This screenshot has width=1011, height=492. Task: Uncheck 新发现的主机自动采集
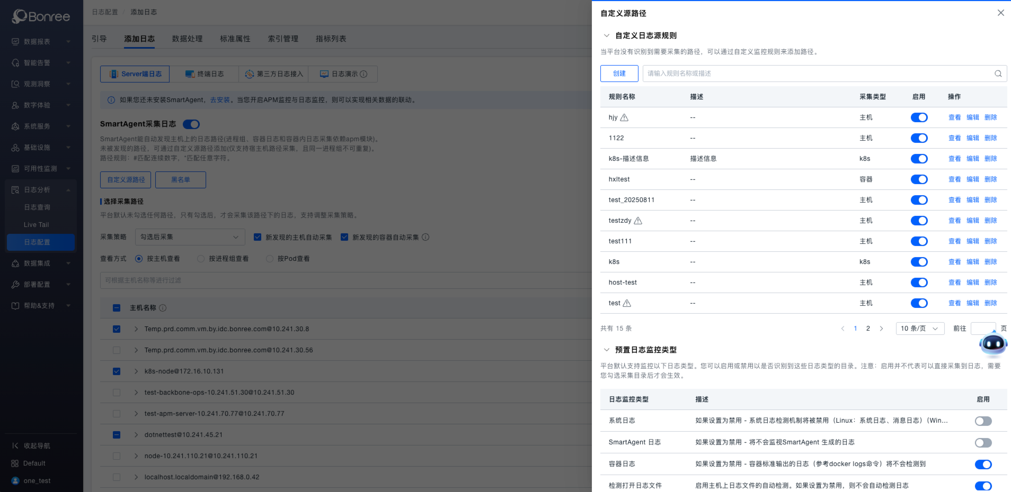258,237
